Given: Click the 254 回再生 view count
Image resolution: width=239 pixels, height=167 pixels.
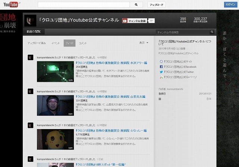Looking at the screenshot, I should (82, 67).
